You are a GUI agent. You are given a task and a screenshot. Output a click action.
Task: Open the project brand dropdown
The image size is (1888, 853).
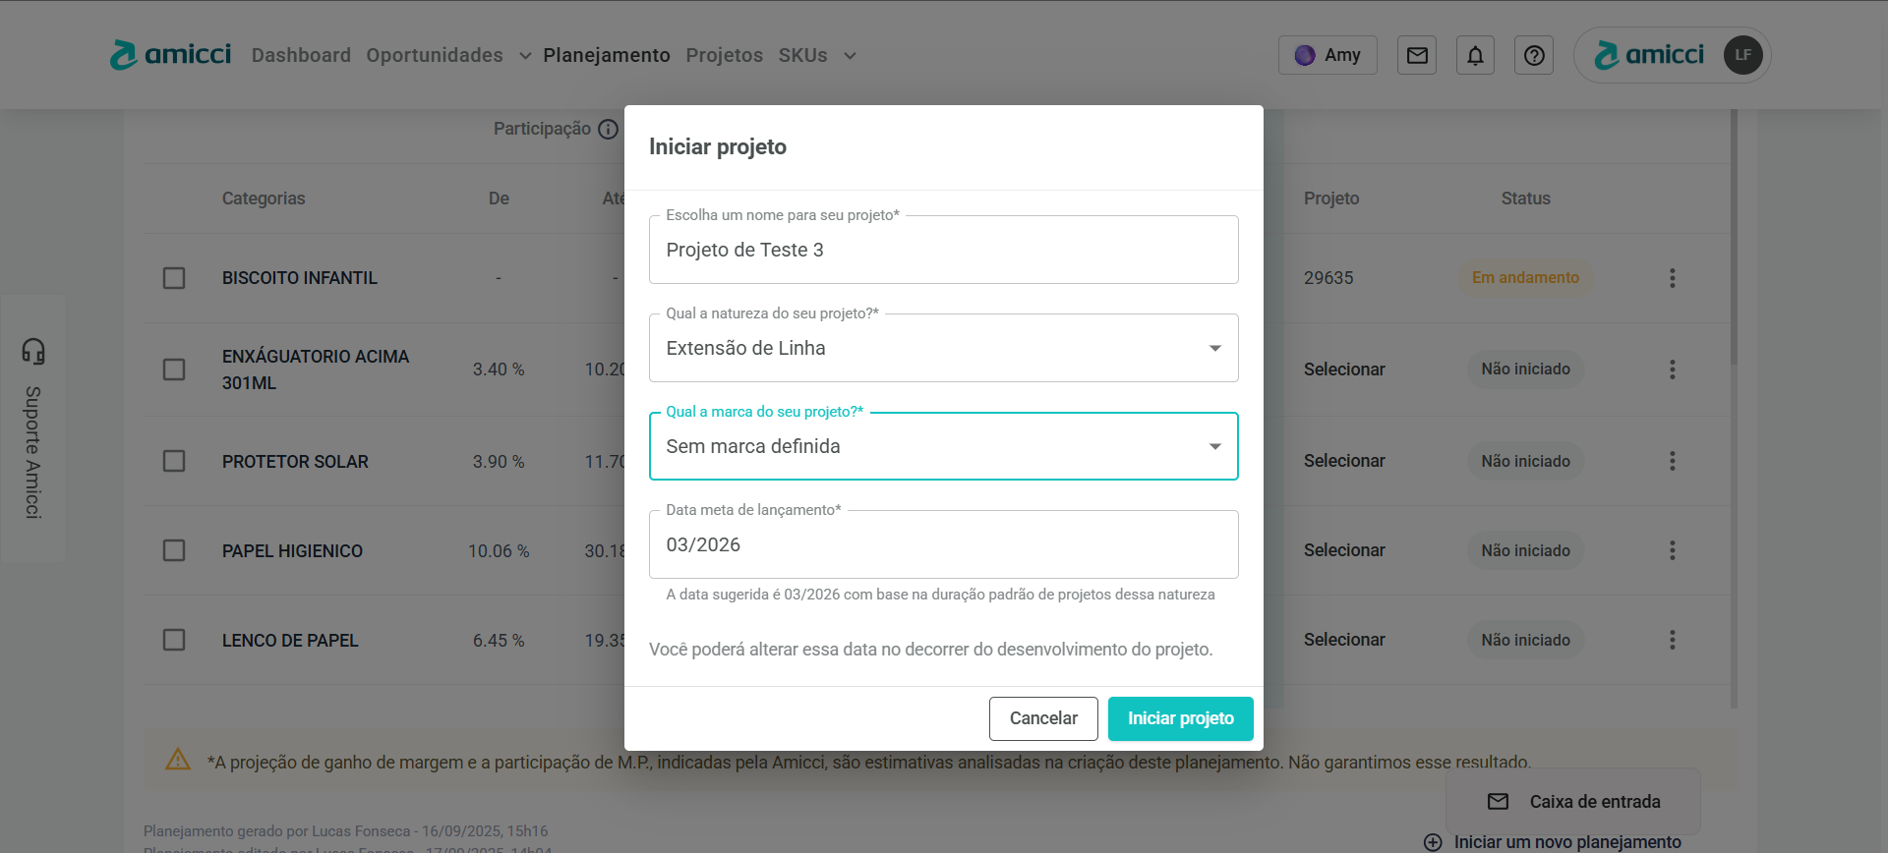point(1215,447)
